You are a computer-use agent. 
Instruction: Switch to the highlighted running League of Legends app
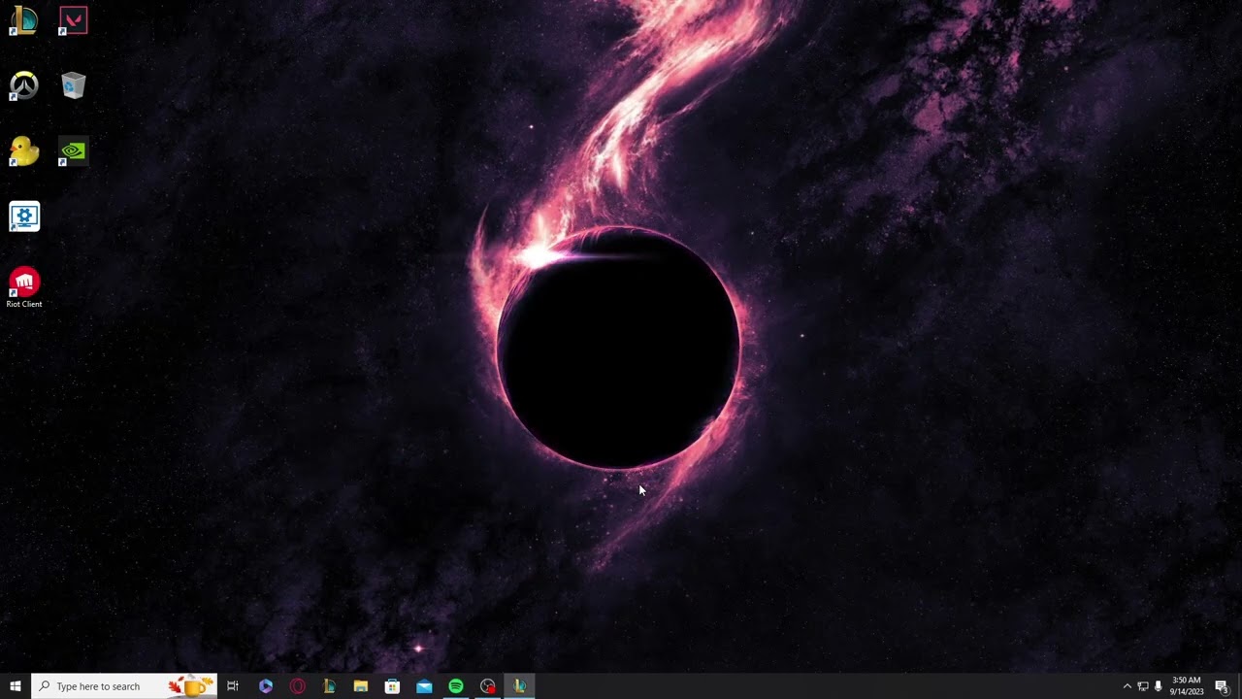click(x=520, y=686)
